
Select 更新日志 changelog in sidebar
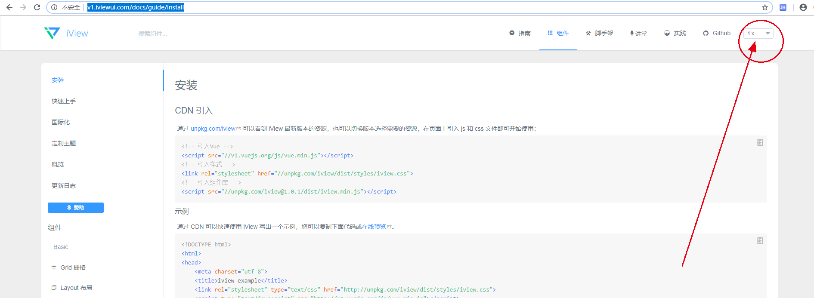[64, 186]
